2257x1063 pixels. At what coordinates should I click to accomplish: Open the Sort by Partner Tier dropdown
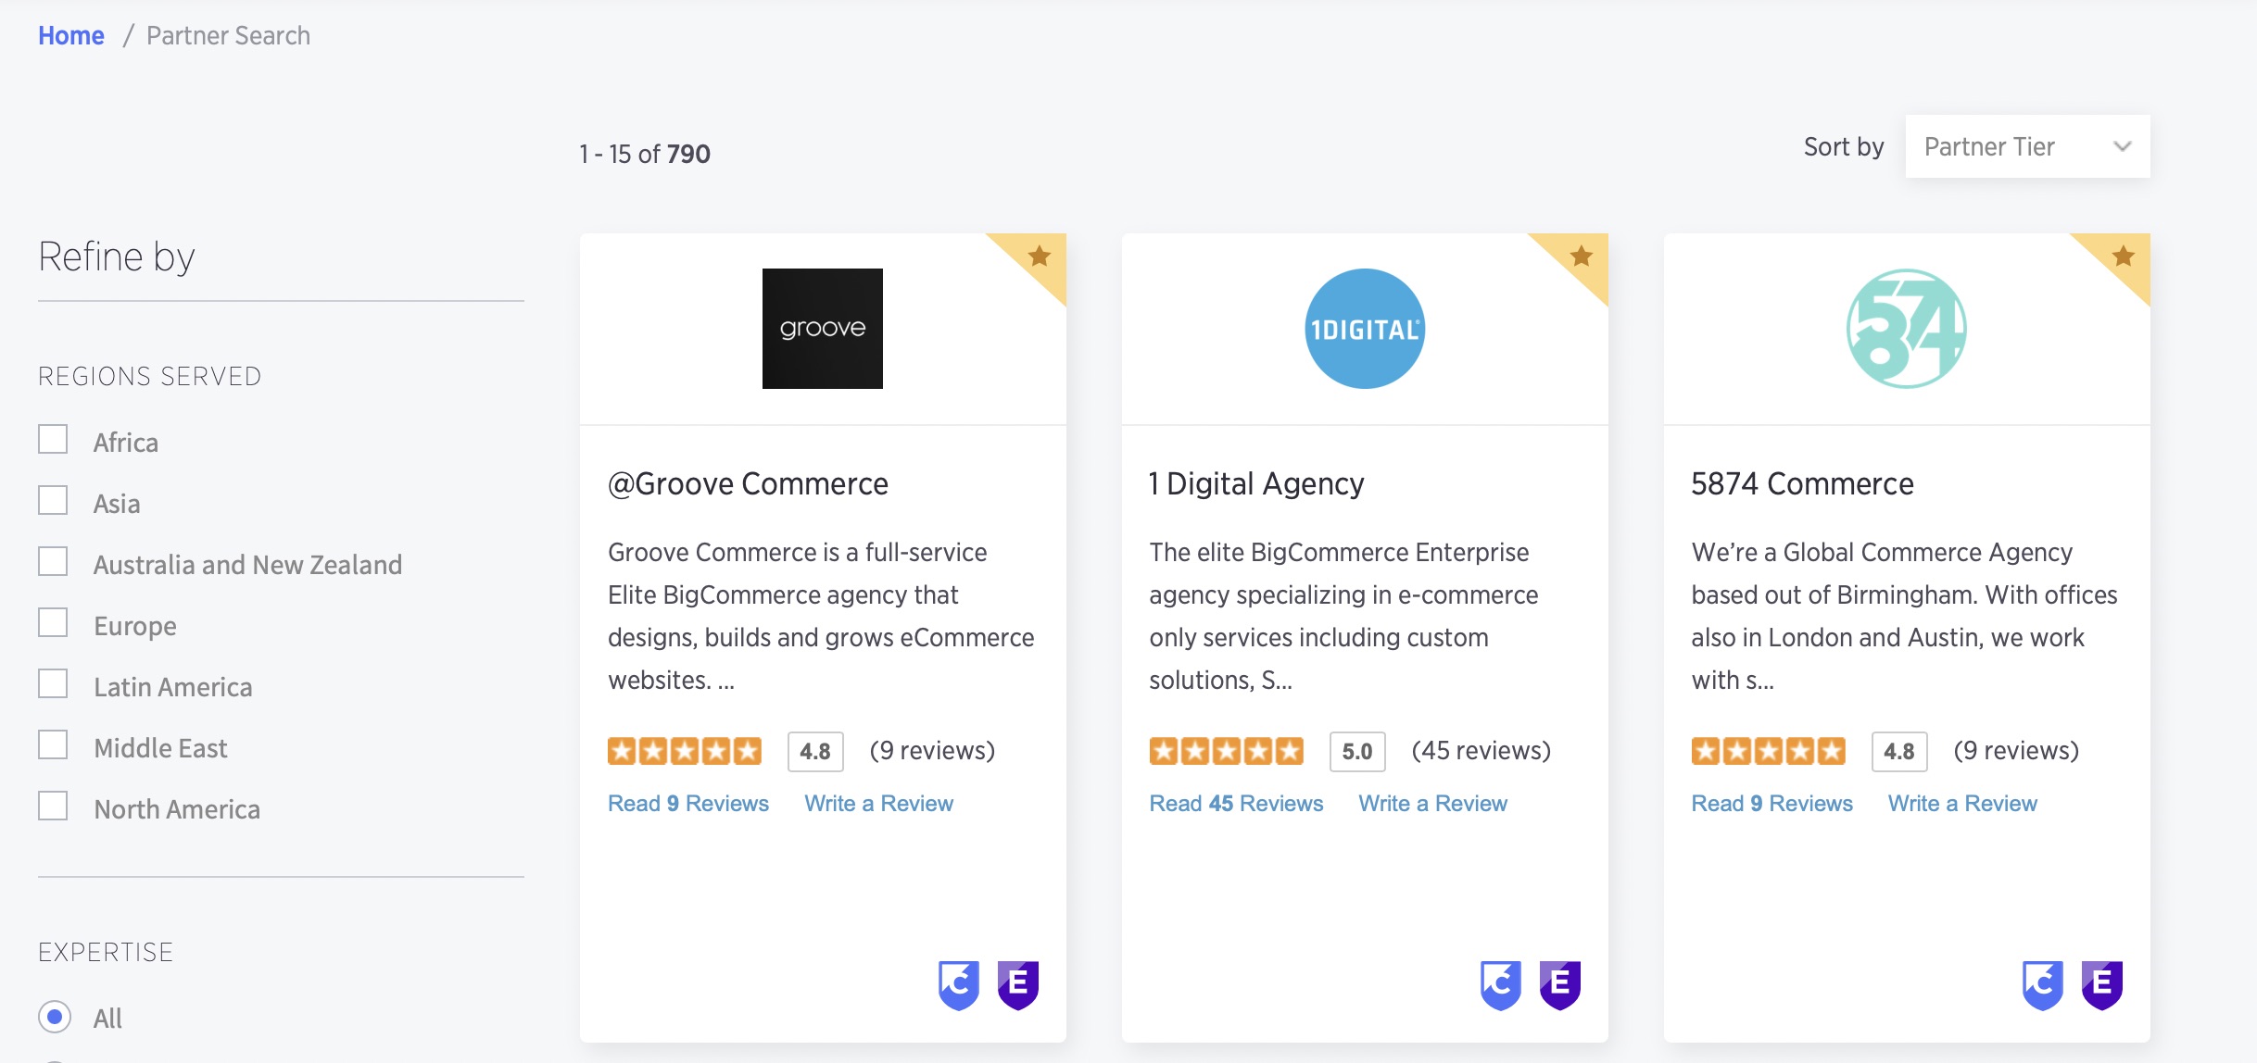coord(2027,145)
